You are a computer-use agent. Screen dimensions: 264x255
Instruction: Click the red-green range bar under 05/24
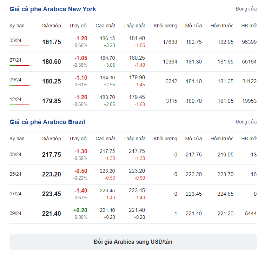[20, 46]
